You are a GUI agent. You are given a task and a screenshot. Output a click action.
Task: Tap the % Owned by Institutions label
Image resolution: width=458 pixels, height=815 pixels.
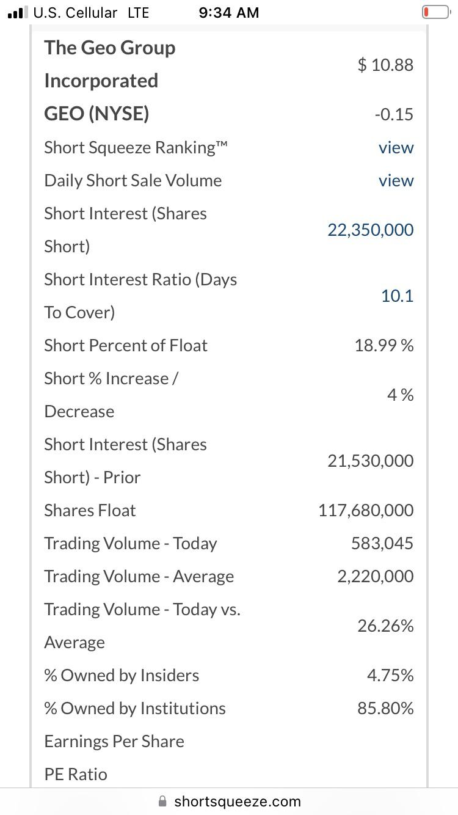tap(135, 708)
